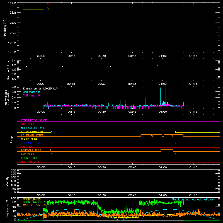The height and width of the screenshot is (223, 223).
Task: Click 'Absolute geomagnetic latitude' legend text
Action: [193, 200]
